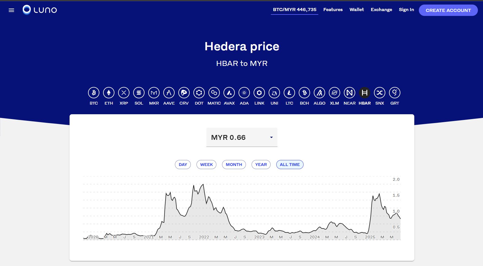Switch chart range to WEEK
Image resolution: width=483 pixels, height=266 pixels.
click(x=206, y=165)
